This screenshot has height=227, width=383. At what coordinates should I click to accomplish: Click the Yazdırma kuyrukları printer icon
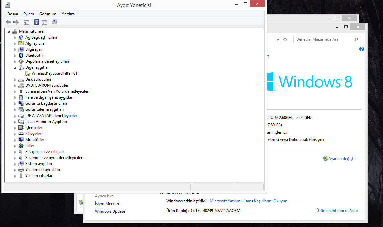tap(21, 170)
